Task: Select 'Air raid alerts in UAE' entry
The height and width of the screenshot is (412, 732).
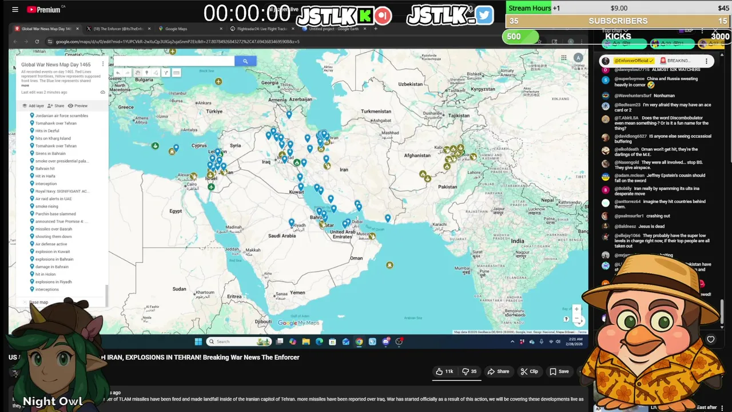Action: click(54, 199)
